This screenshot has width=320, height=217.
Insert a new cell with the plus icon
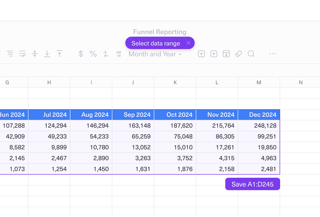(x=201, y=54)
